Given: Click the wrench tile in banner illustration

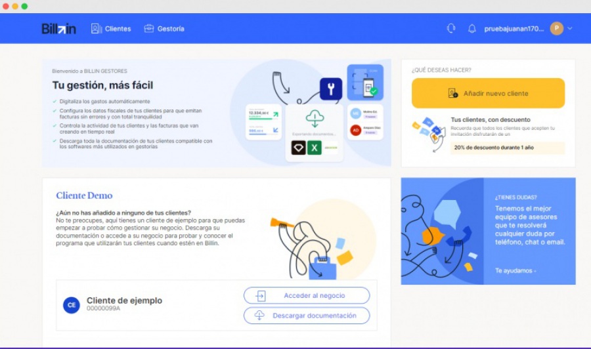Looking at the screenshot, I should point(331,89).
